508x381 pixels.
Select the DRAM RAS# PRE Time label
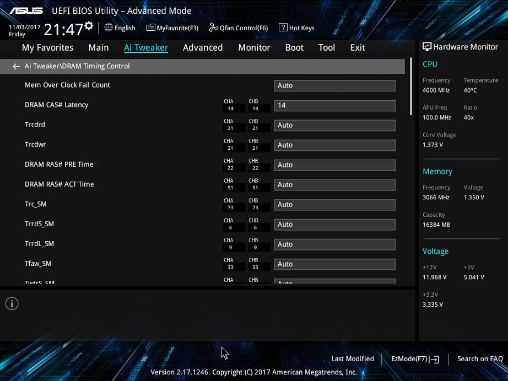(x=59, y=164)
